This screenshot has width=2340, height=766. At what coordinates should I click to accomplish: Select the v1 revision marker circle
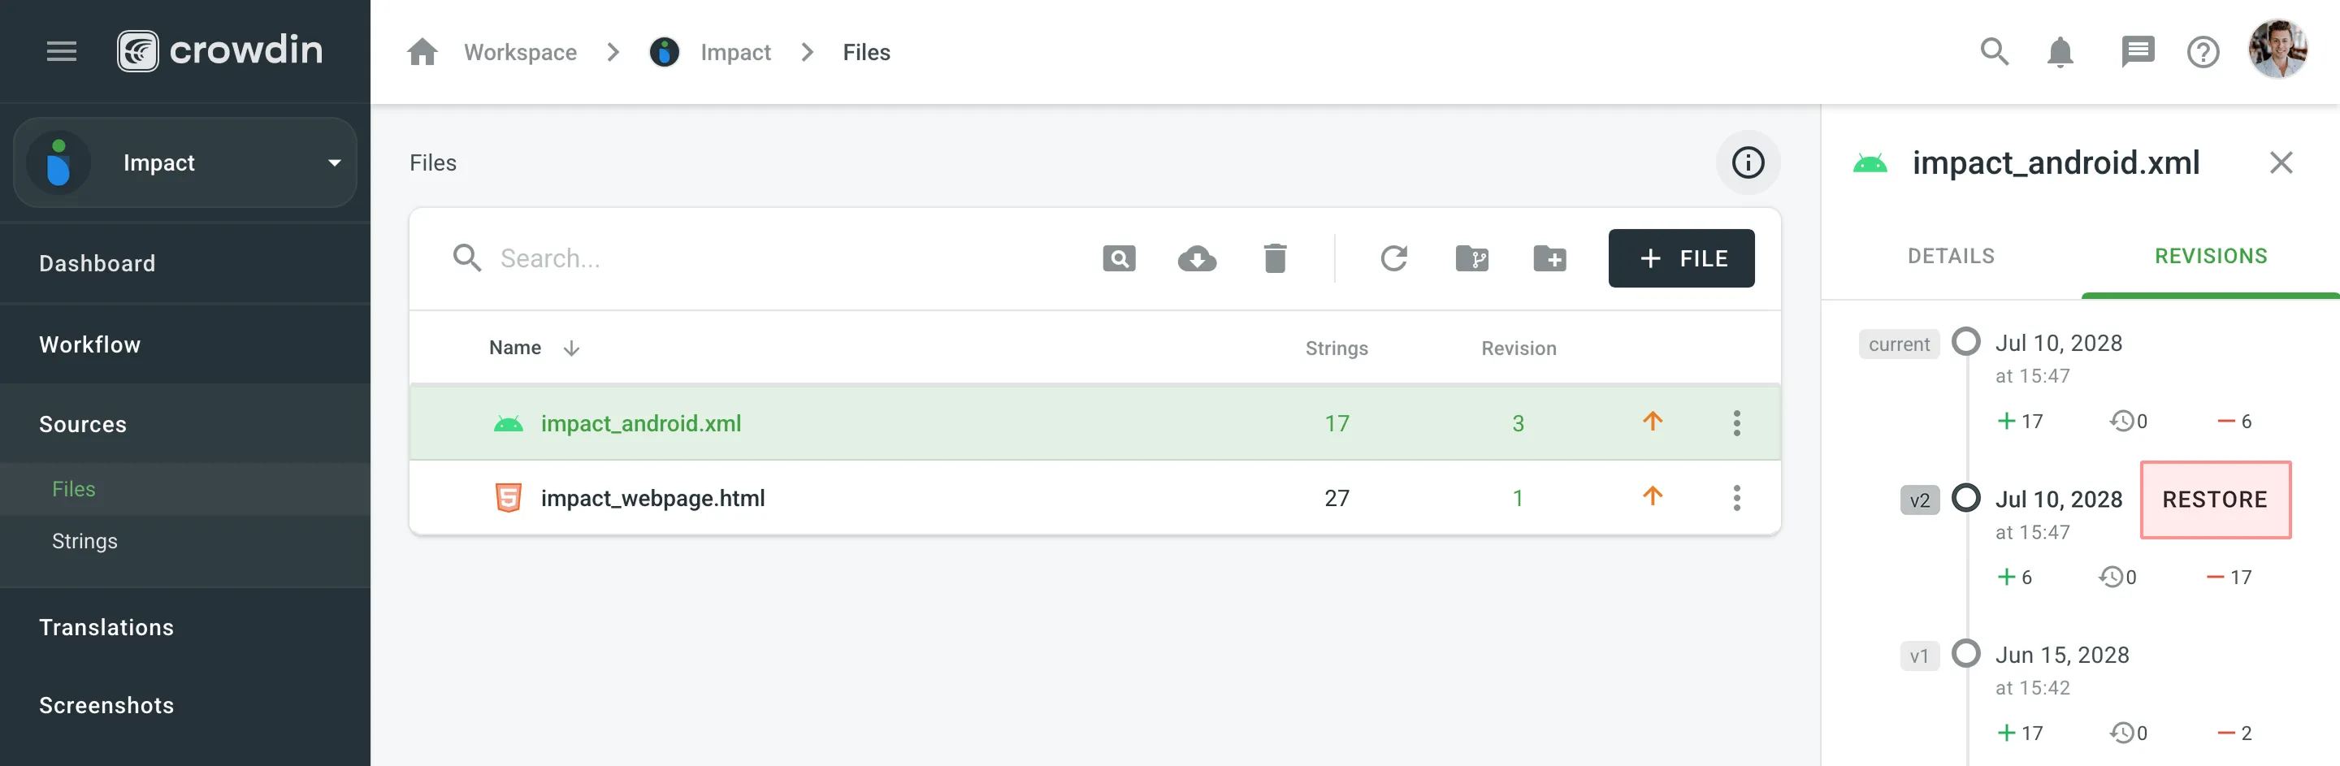[1965, 653]
